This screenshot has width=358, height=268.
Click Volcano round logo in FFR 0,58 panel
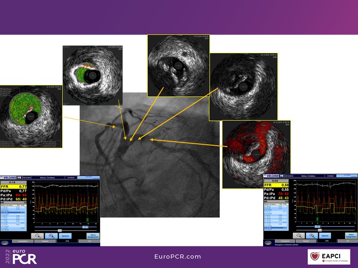pos(268,243)
